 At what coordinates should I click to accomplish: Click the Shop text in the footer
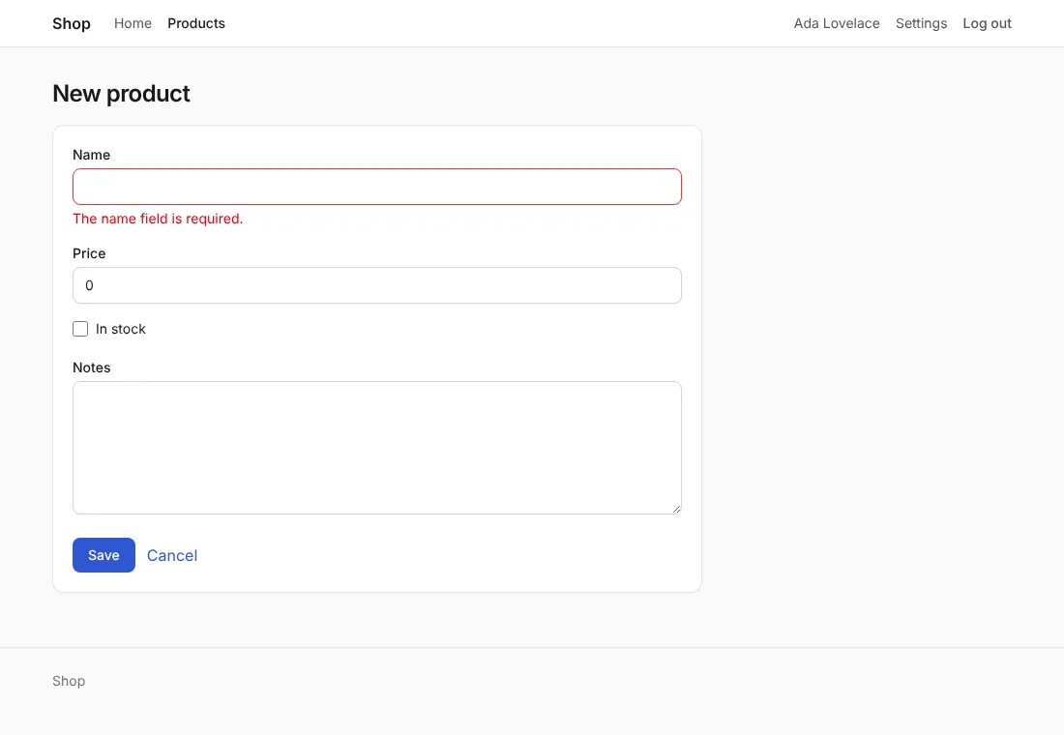click(x=69, y=681)
